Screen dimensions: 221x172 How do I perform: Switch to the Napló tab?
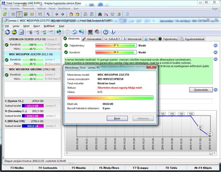click(x=150, y=39)
